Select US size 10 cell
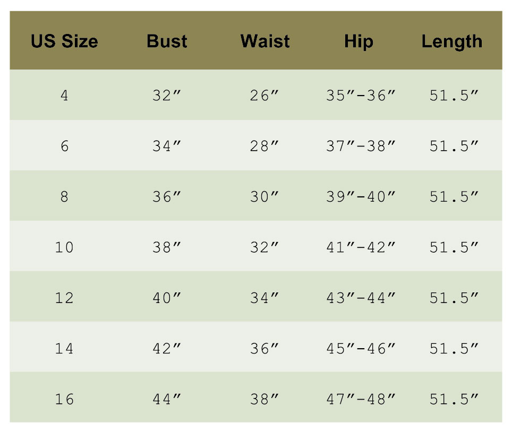512x432 pixels. pos(64,247)
